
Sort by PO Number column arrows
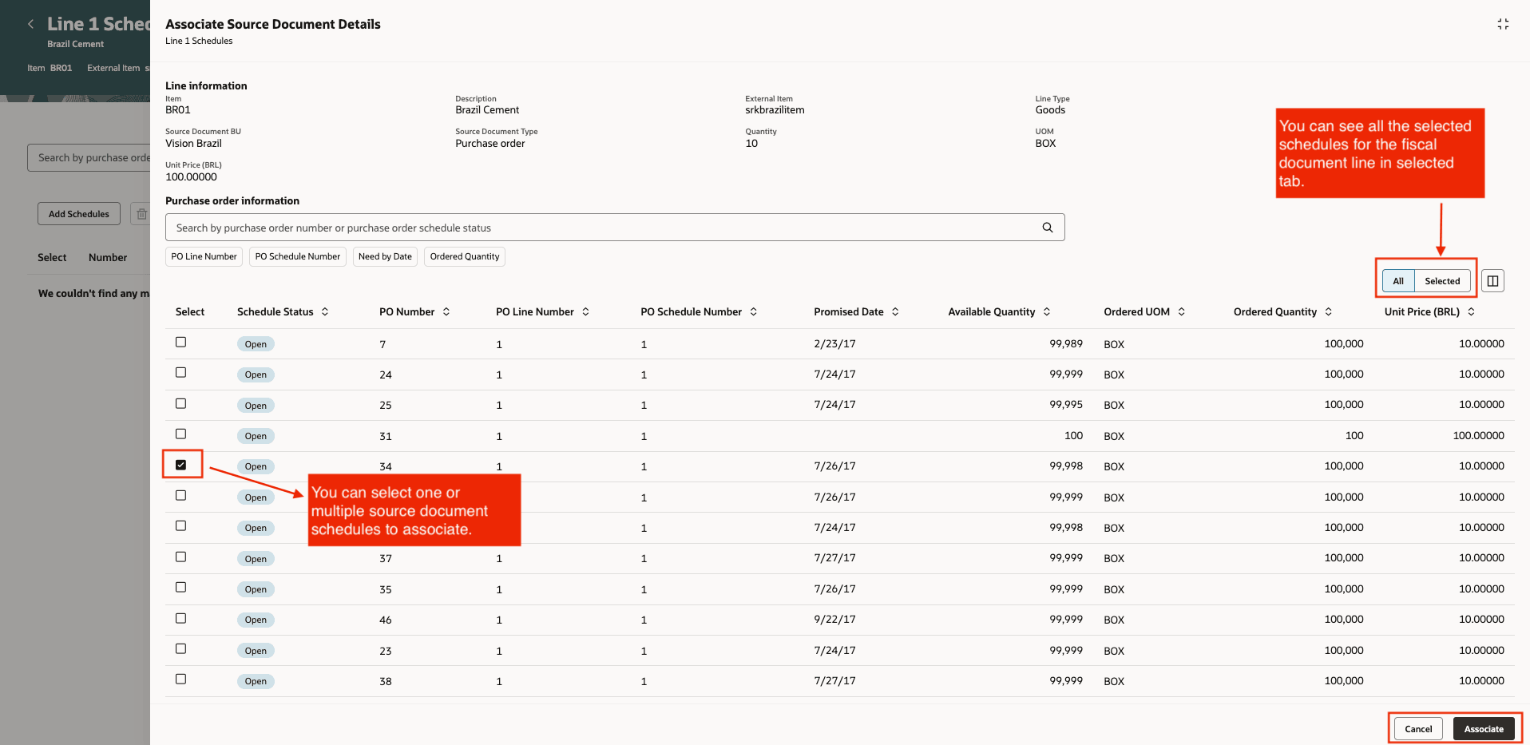point(446,311)
